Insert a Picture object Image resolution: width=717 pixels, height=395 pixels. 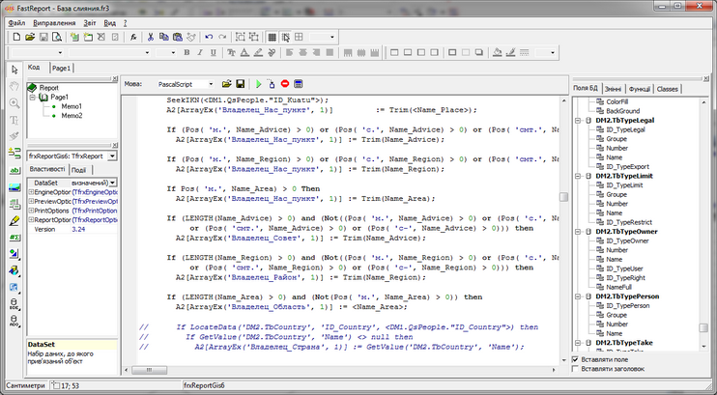pyautogui.click(x=14, y=187)
